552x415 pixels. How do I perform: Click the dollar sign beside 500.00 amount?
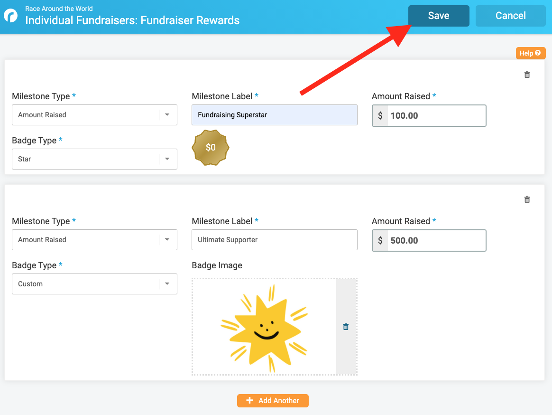[x=380, y=240]
